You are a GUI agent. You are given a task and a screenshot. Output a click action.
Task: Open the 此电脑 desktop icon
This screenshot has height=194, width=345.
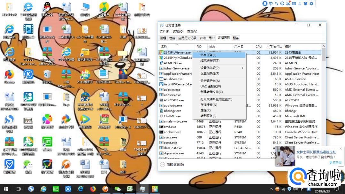click(85, 10)
